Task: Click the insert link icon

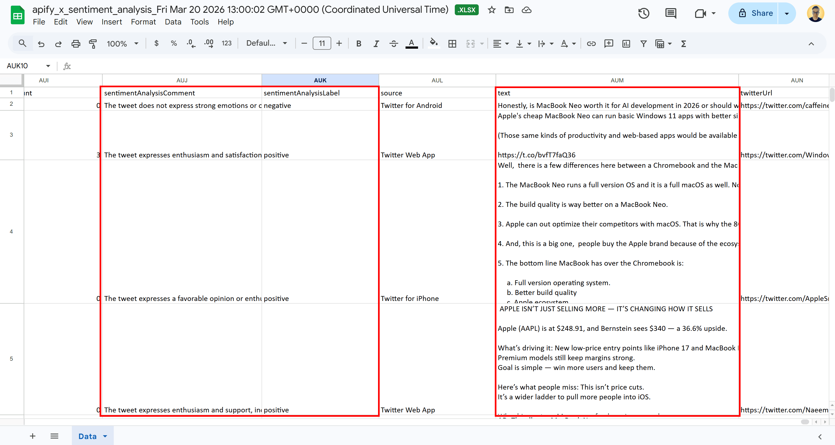Action: click(591, 44)
